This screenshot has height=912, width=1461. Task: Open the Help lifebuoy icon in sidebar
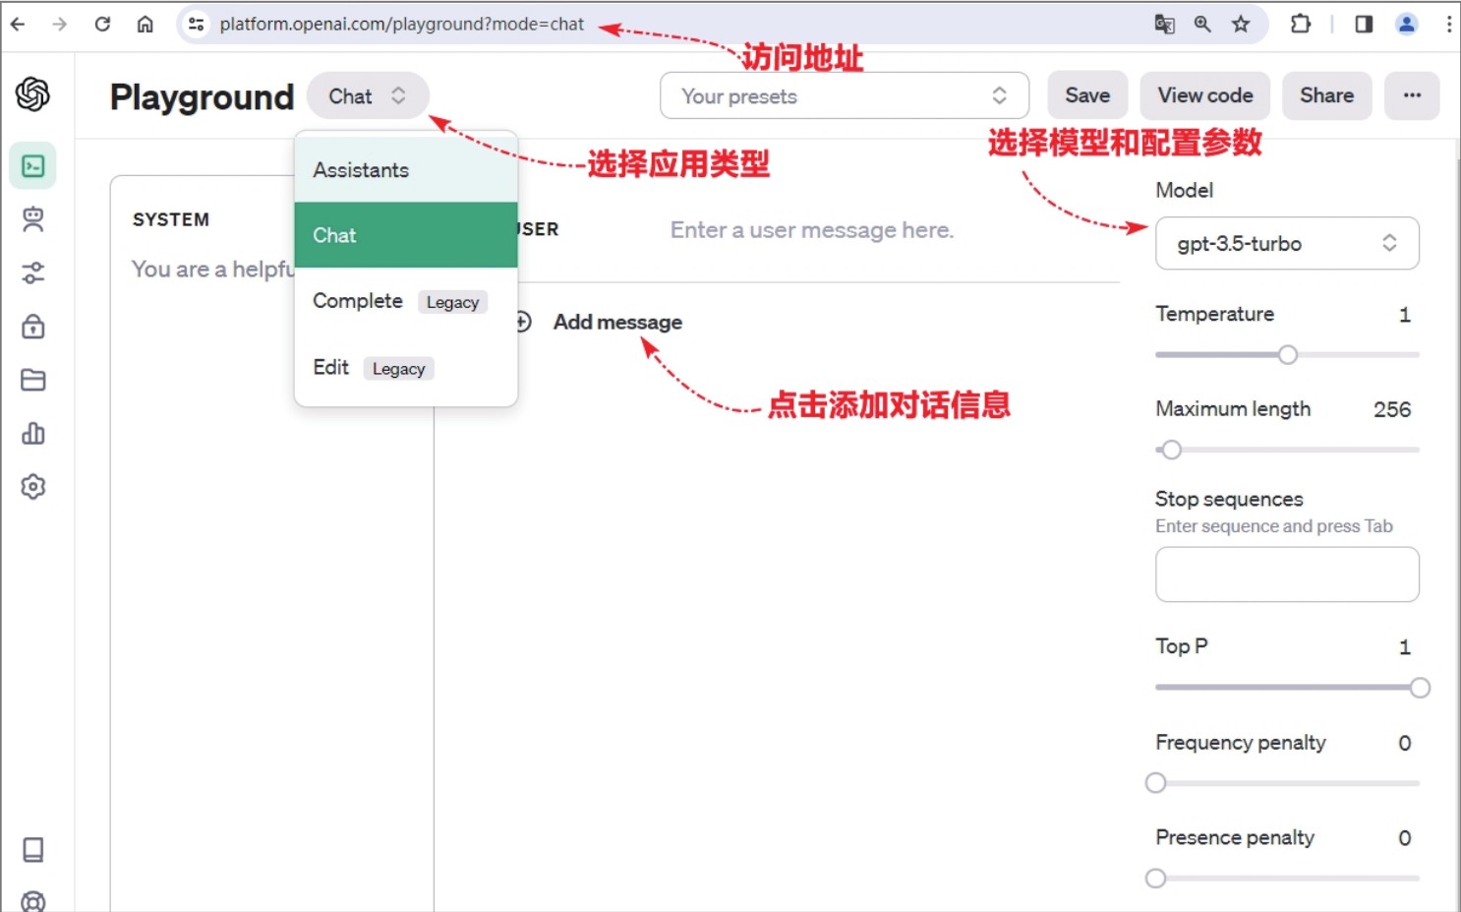point(33,901)
